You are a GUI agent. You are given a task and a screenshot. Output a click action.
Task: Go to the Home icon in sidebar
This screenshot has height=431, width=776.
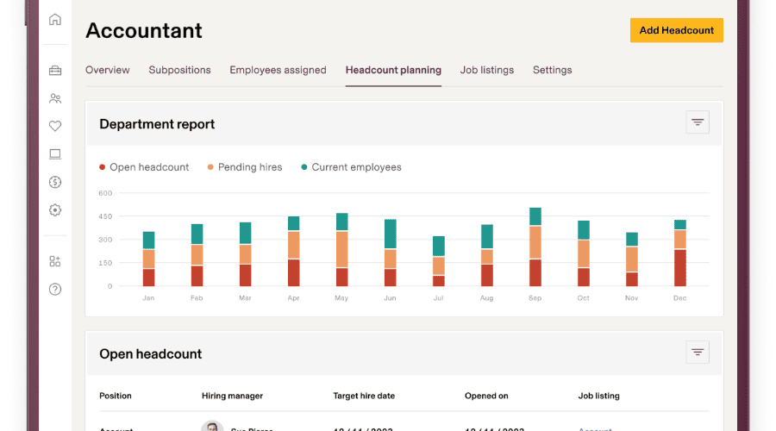tap(55, 20)
